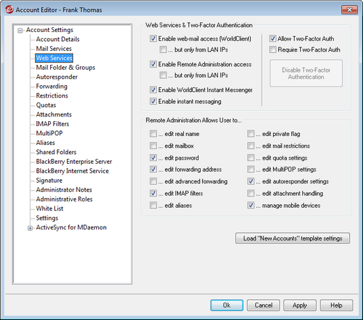Close the Account Editor window
Viewport: 363px width, 320px height.
tap(349, 10)
